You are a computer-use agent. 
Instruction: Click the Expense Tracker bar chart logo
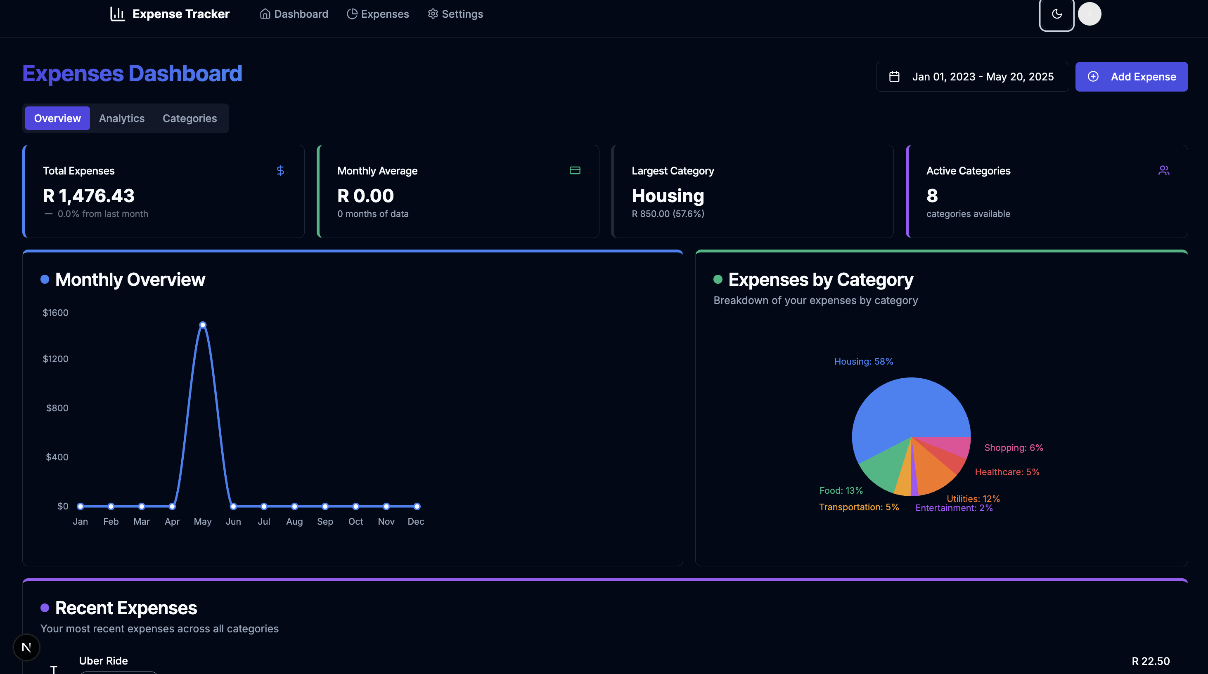pos(117,14)
